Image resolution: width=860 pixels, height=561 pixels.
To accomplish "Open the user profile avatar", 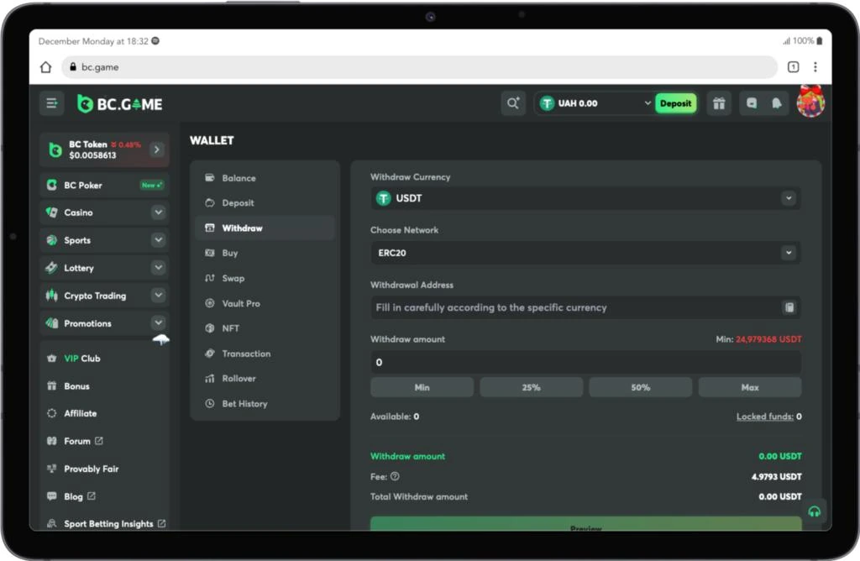I will pyautogui.click(x=810, y=102).
